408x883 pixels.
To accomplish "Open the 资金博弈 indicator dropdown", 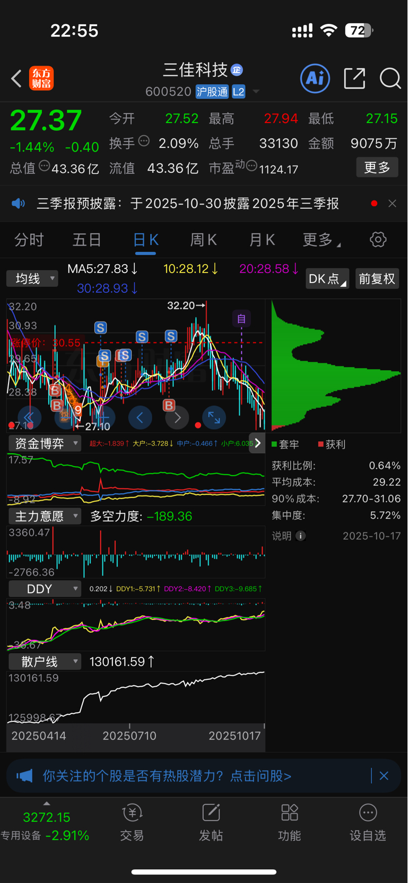I will [45, 443].
